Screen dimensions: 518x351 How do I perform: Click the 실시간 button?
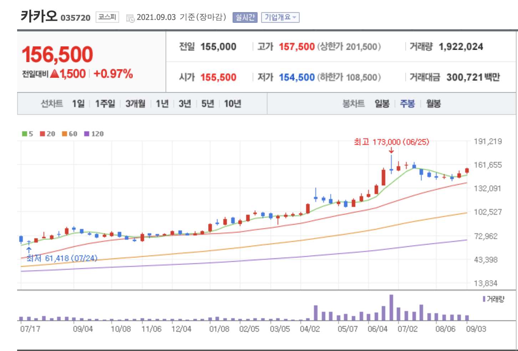[x=245, y=17]
